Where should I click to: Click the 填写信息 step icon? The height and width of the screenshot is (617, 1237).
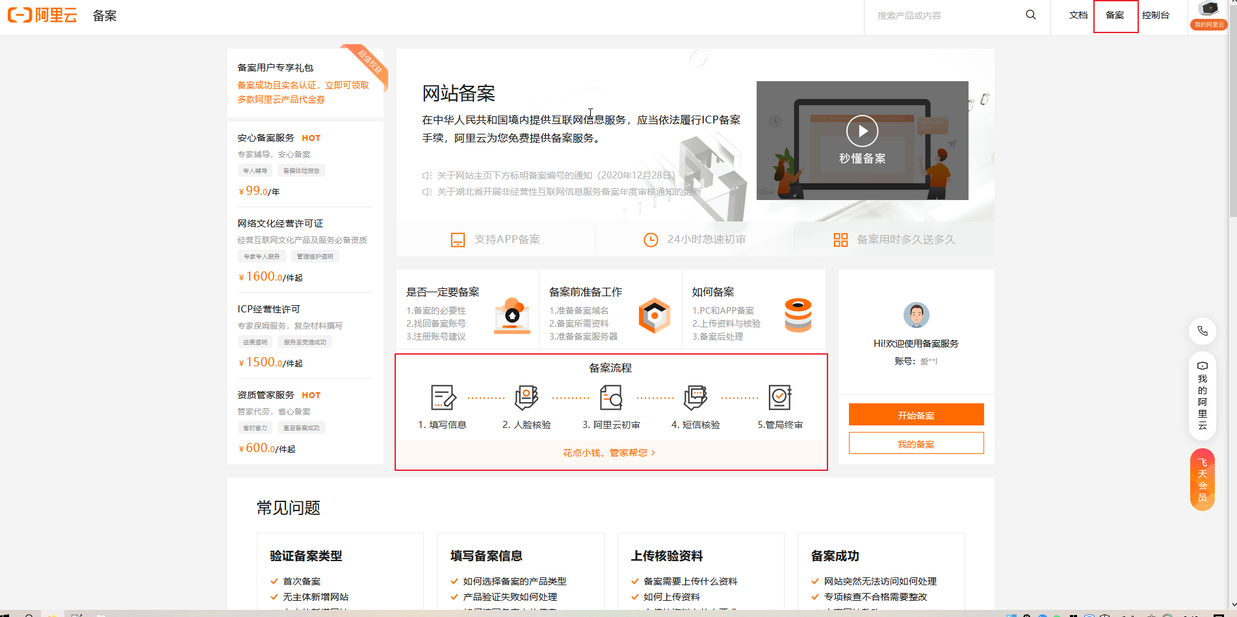[x=443, y=397]
